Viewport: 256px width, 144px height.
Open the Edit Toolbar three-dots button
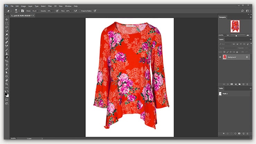7,88
